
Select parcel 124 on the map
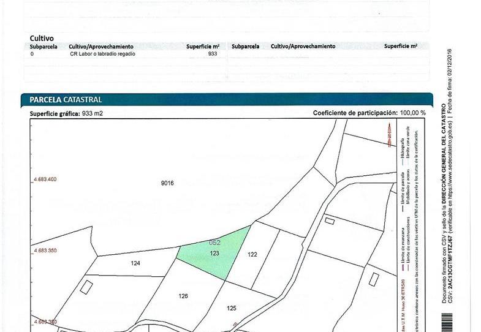[x=135, y=263]
